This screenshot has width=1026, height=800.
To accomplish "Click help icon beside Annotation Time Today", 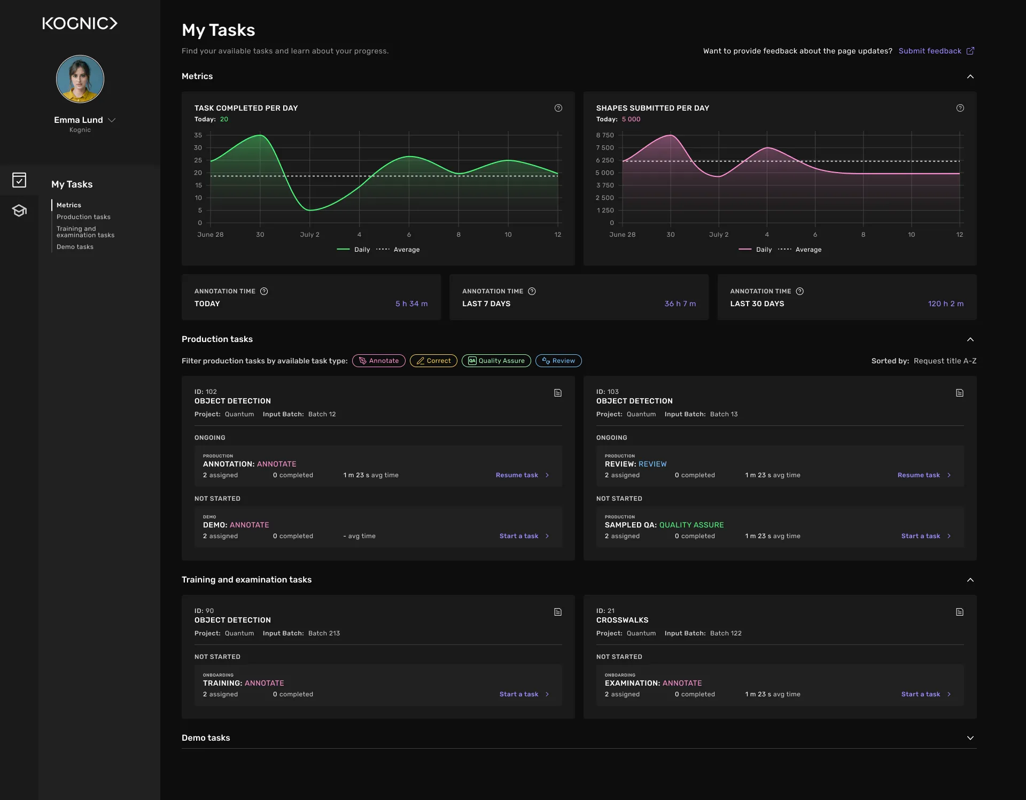I will [264, 291].
